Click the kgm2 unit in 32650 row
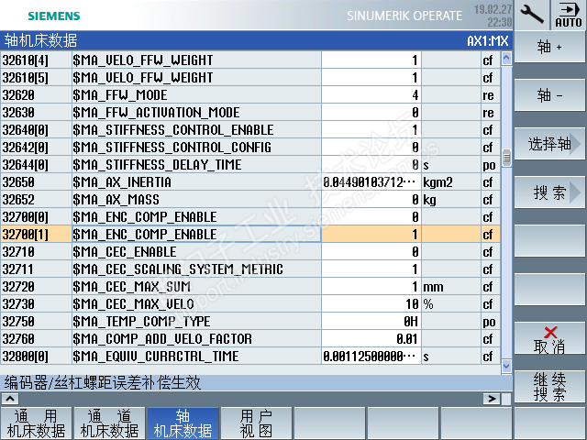This screenshot has width=587, height=440. (x=437, y=182)
